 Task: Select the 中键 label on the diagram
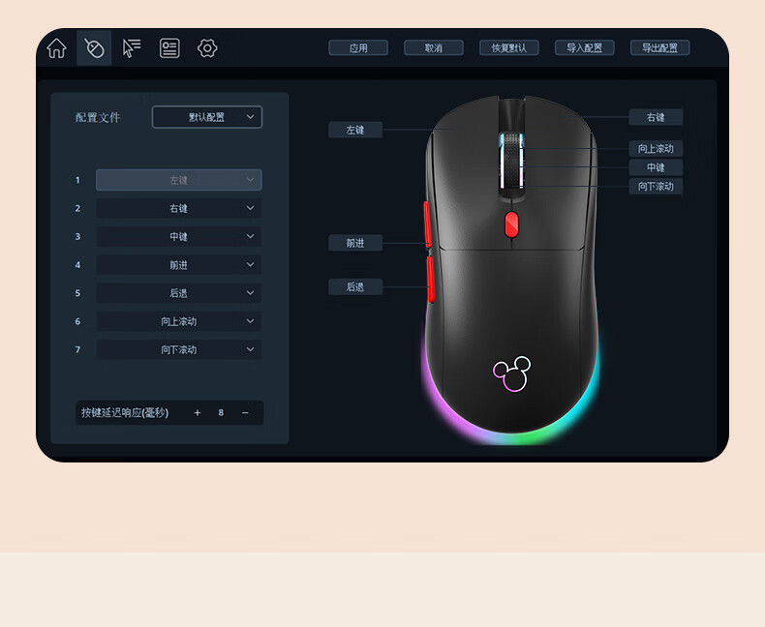click(x=656, y=167)
